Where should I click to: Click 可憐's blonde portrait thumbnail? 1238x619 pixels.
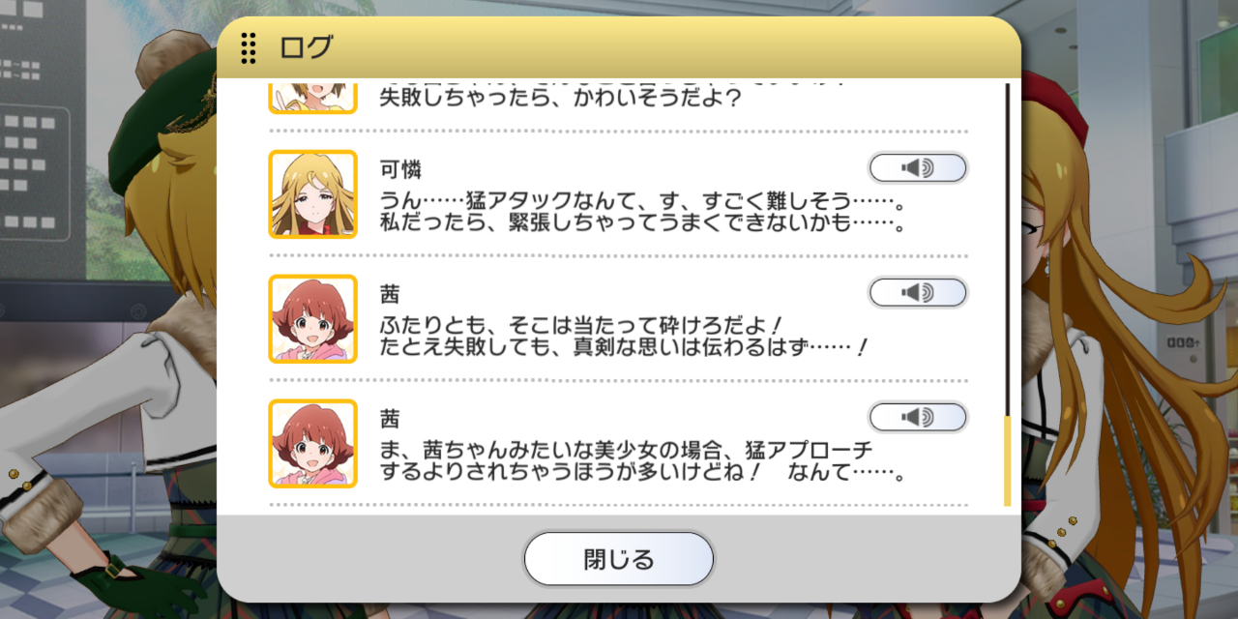[x=312, y=194]
